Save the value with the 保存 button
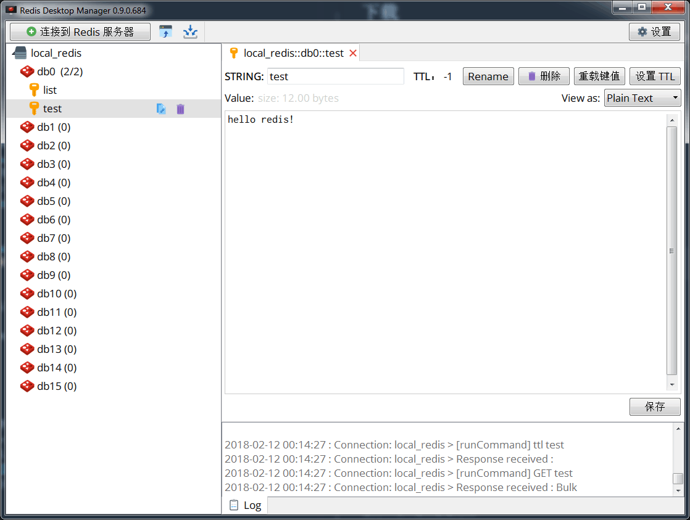 pos(655,407)
